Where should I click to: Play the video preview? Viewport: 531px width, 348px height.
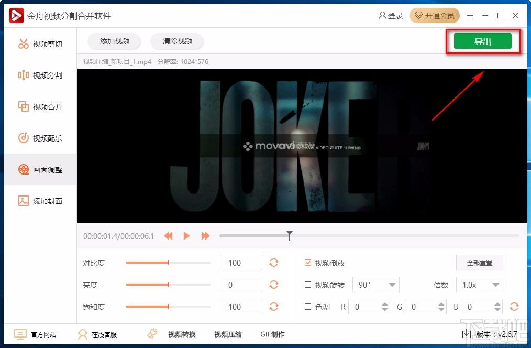coord(186,236)
